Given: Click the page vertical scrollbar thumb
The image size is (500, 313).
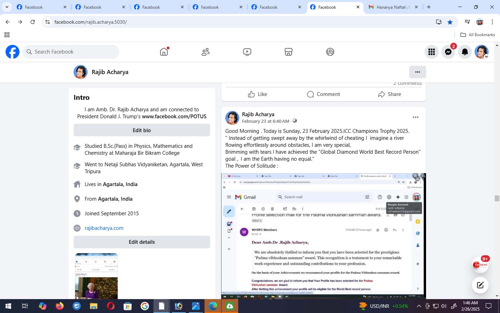Looking at the screenshot, I should [x=497, y=199].
